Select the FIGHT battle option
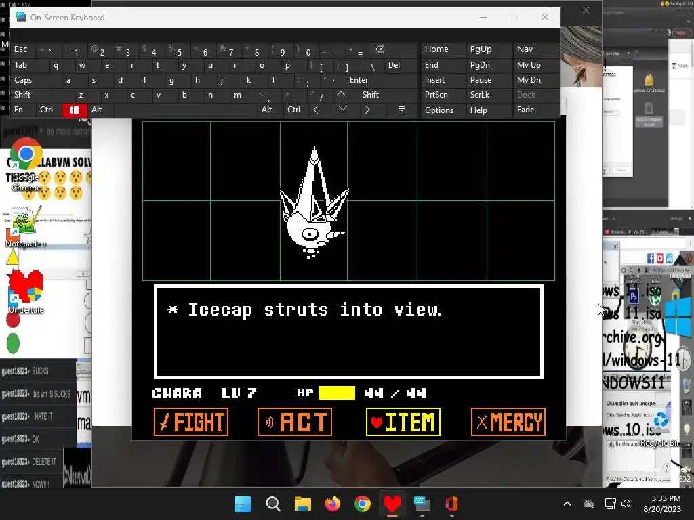 point(190,422)
